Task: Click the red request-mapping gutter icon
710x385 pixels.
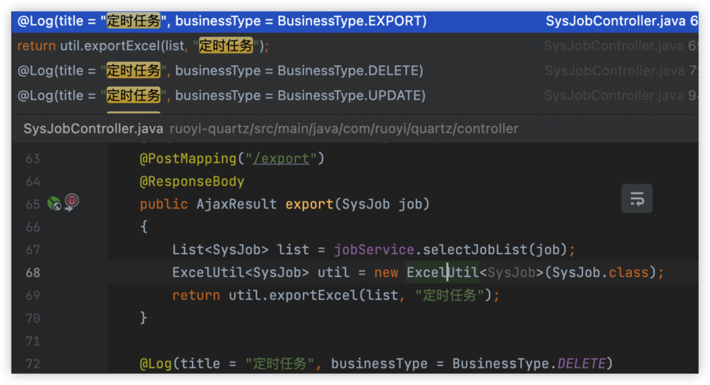Action: point(71,202)
